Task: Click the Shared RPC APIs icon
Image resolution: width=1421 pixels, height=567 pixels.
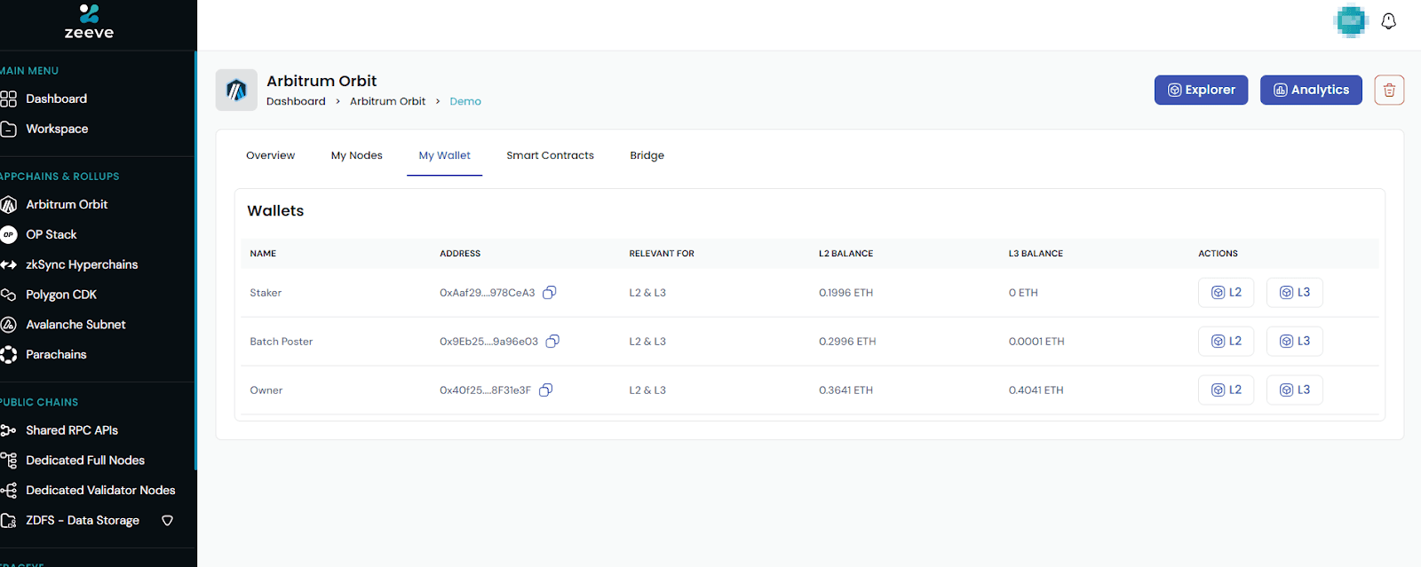Action: pyautogui.click(x=9, y=430)
